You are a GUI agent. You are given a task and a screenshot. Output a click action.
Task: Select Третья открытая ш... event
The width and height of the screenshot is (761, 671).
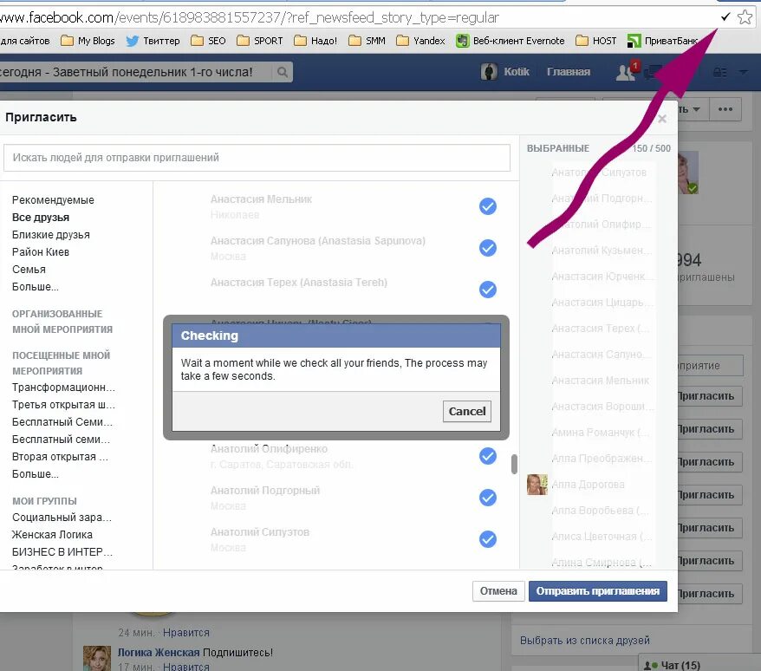pyautogui.click(x=63, y=405)
